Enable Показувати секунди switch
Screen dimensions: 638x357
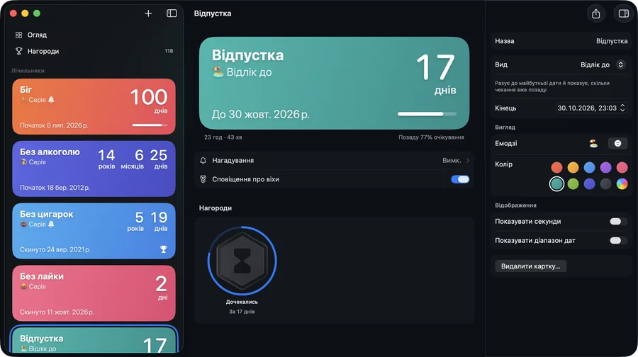618,221
